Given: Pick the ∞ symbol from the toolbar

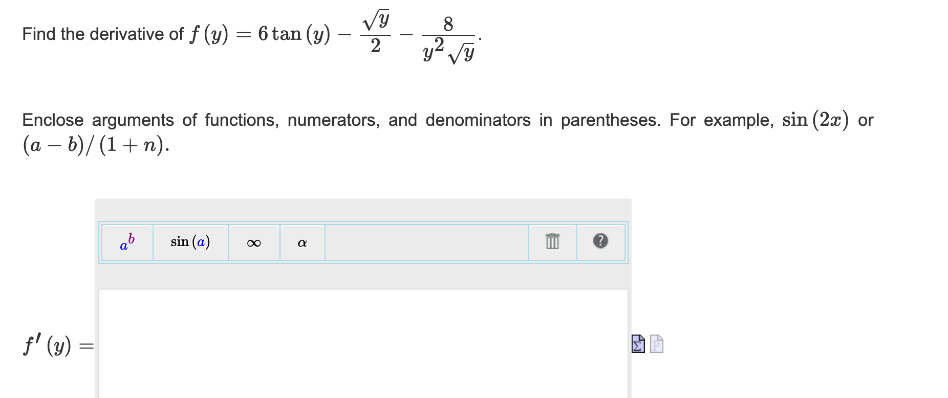Looking at the screenshot, I should coord(254,243).
